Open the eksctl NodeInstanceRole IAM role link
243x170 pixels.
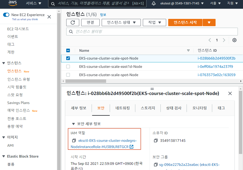click(x=104, y=144)
